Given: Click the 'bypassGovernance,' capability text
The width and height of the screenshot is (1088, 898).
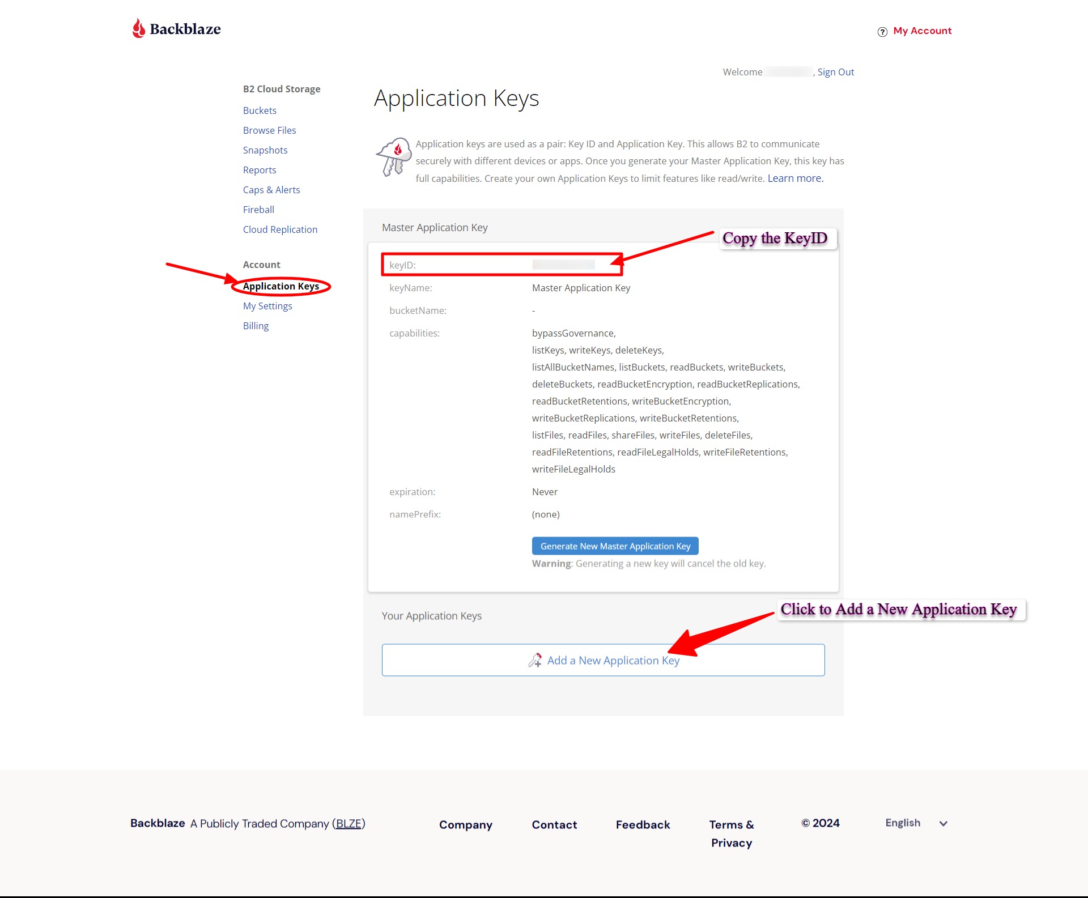Looking at the screenshot, I should (x=573, y=333).
